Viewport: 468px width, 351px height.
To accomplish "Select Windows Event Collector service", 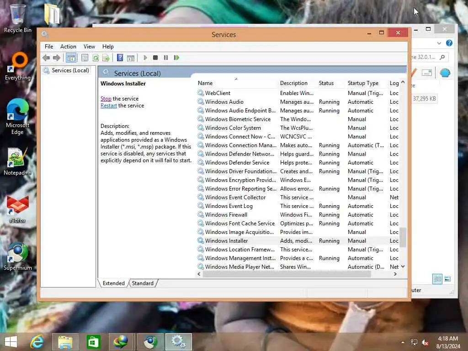I will 298,197.
